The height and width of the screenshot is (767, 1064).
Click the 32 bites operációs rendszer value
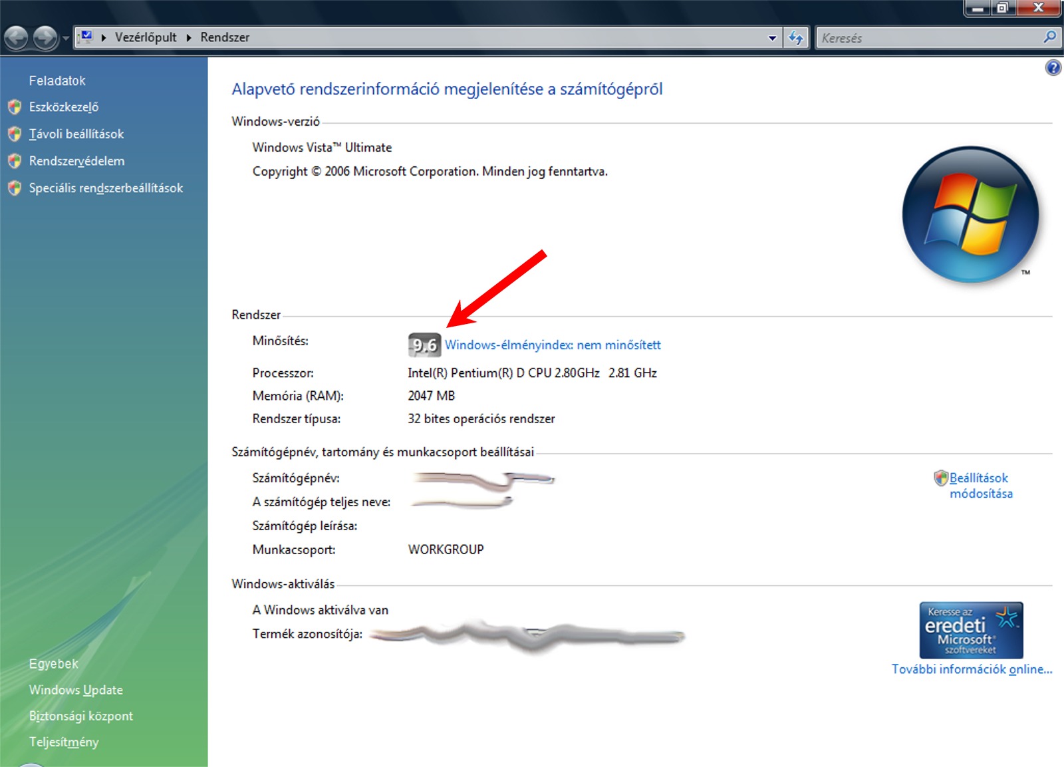481,419
